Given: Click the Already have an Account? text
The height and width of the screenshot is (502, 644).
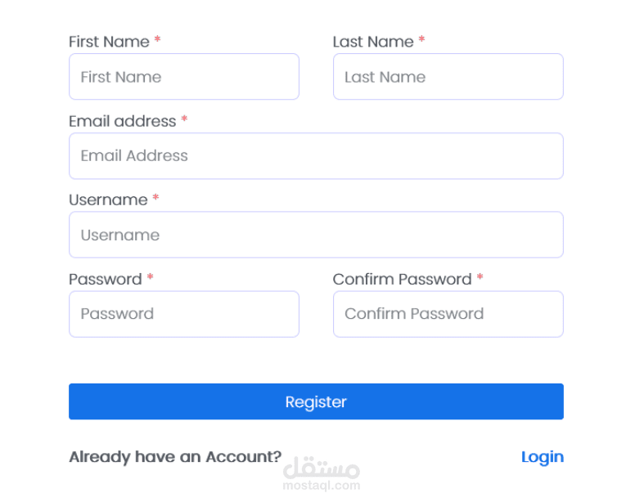Looking at the screenshot, I should (x=175, y=457).
